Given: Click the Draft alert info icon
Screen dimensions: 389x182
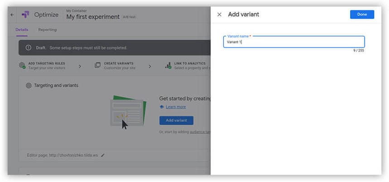Looking at the screenshot, I should point(29,48).
